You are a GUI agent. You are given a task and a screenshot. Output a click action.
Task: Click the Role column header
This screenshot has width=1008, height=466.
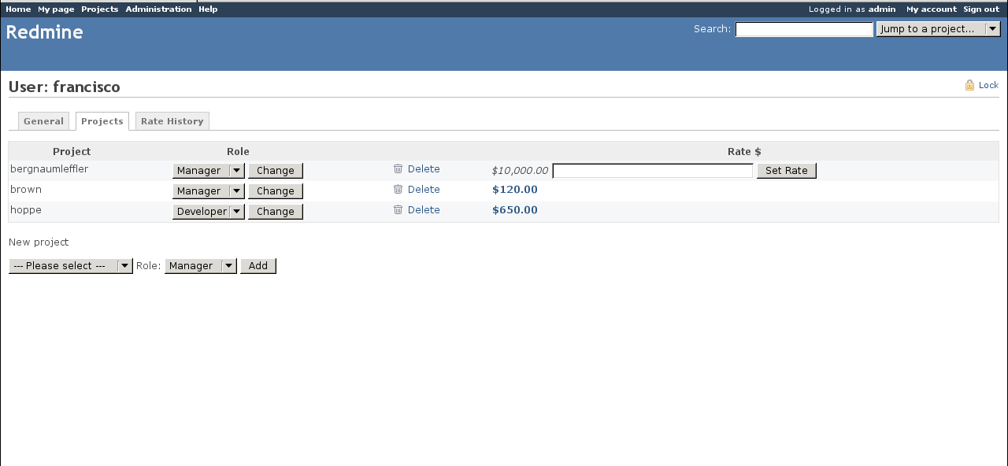[x=238, y=151]
